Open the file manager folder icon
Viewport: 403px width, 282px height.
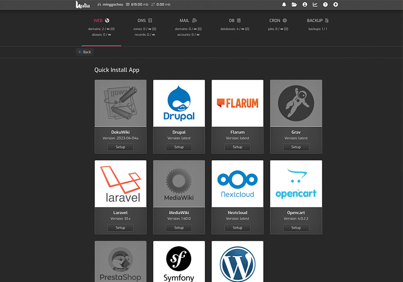294,5
